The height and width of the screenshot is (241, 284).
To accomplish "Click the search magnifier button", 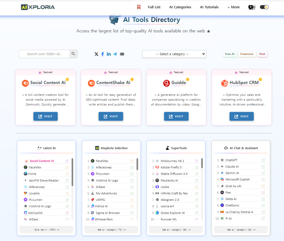I will pos(73,54).
